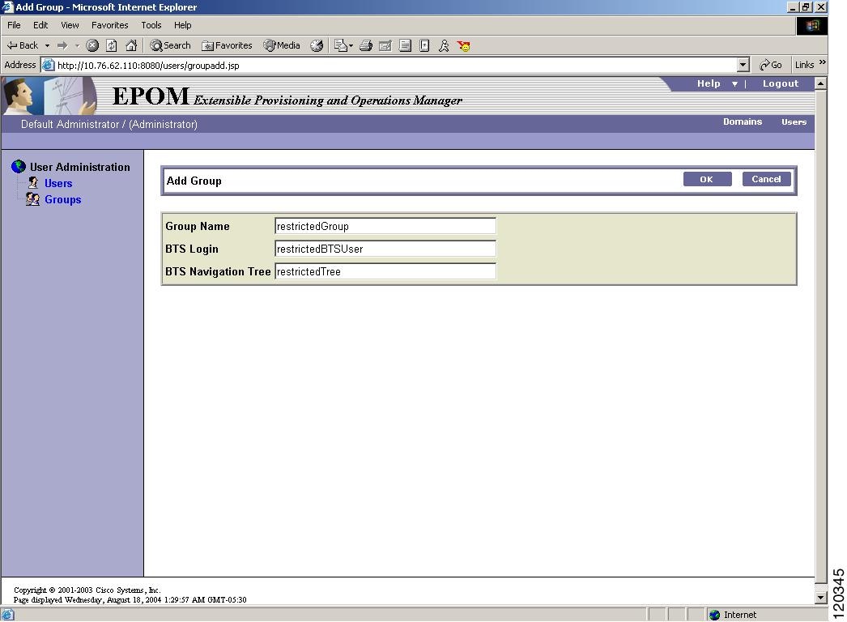Open the Tools menu

151,25
